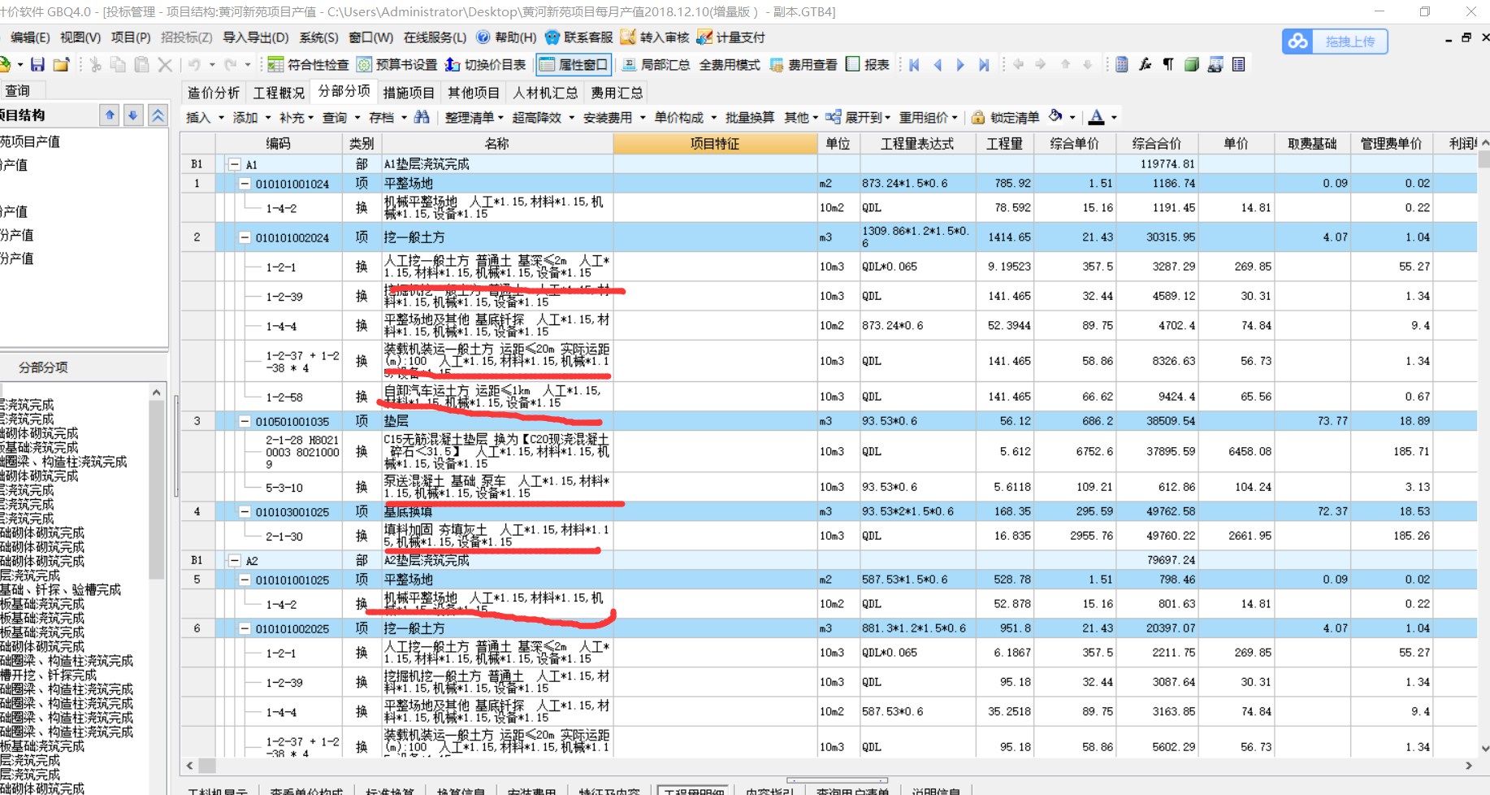Image resolution: width=1490 pixels, height=795 pixels.
Task: Click the green 3D cube icon
Action: pyautogui.click(x=1192, y=65)
